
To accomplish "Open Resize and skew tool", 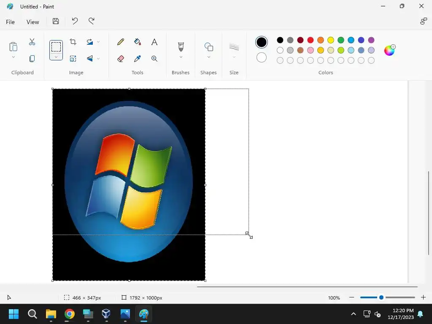I will point(73,58).
